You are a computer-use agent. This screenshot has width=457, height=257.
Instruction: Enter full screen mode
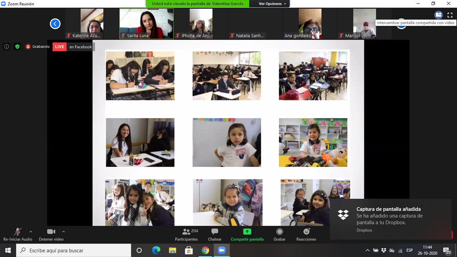point(450,15)
